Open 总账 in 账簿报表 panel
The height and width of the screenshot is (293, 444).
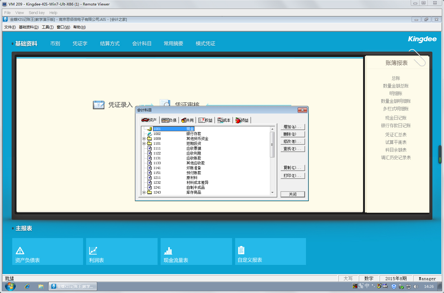tap(396, 78)
